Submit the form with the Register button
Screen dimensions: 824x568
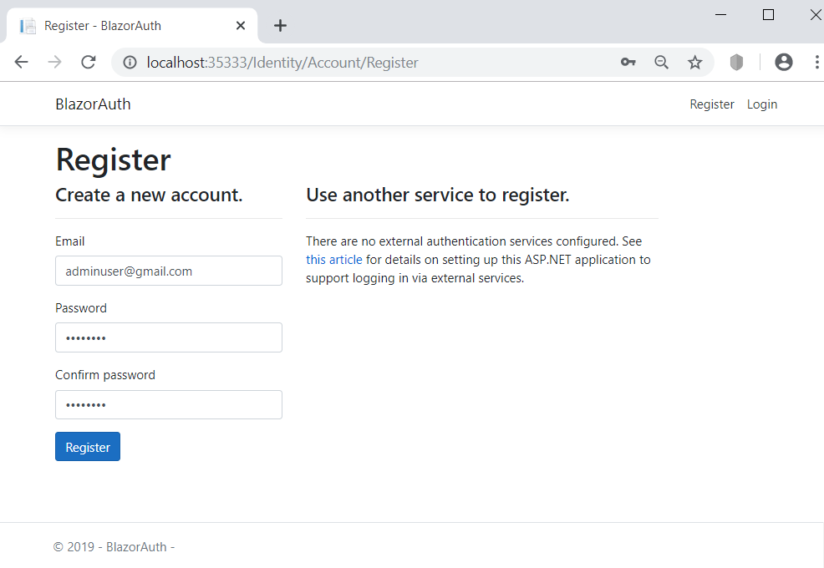pos(87,446)
